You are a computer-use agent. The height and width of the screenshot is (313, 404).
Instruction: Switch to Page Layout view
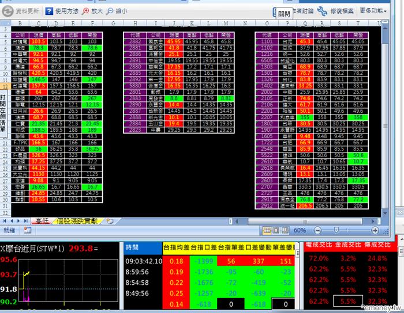(275, 230)
